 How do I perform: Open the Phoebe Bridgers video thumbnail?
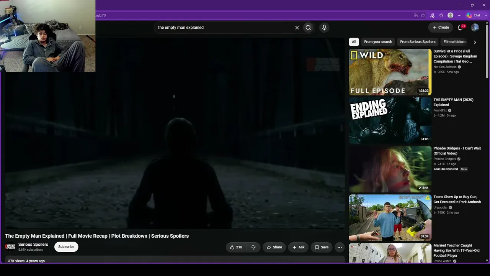[390, 169]
